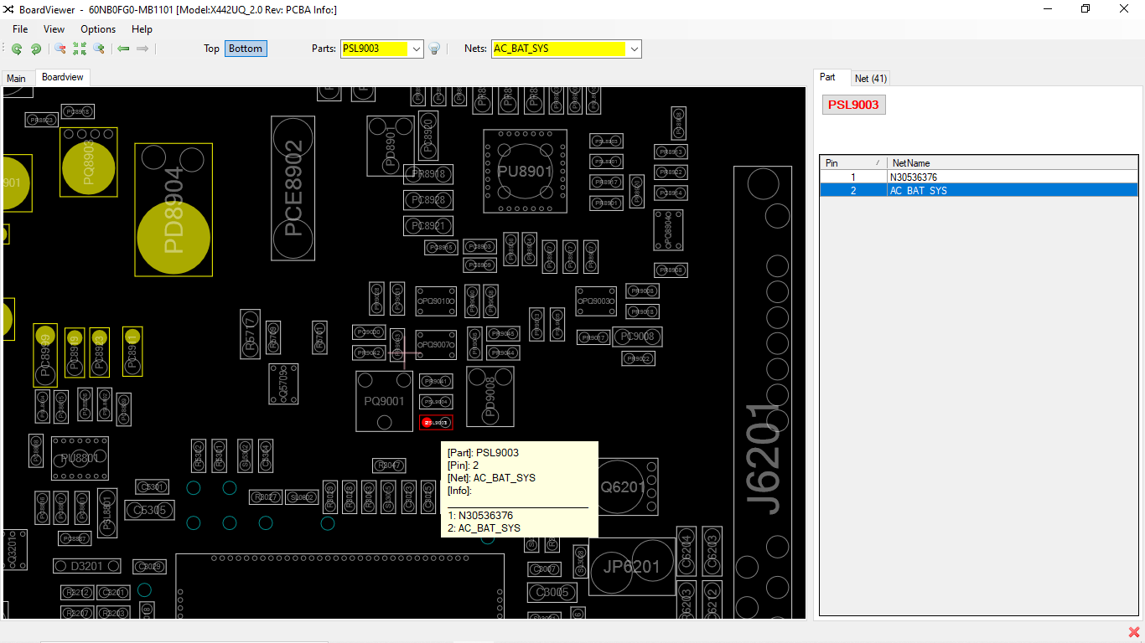
Task: Switch board view to Top side
Action: click(x=211, y=49)
